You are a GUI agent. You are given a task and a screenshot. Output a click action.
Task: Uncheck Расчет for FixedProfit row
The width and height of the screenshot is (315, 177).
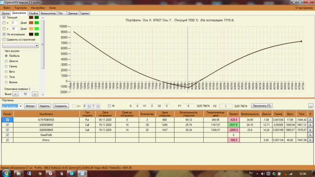(7, 135)
